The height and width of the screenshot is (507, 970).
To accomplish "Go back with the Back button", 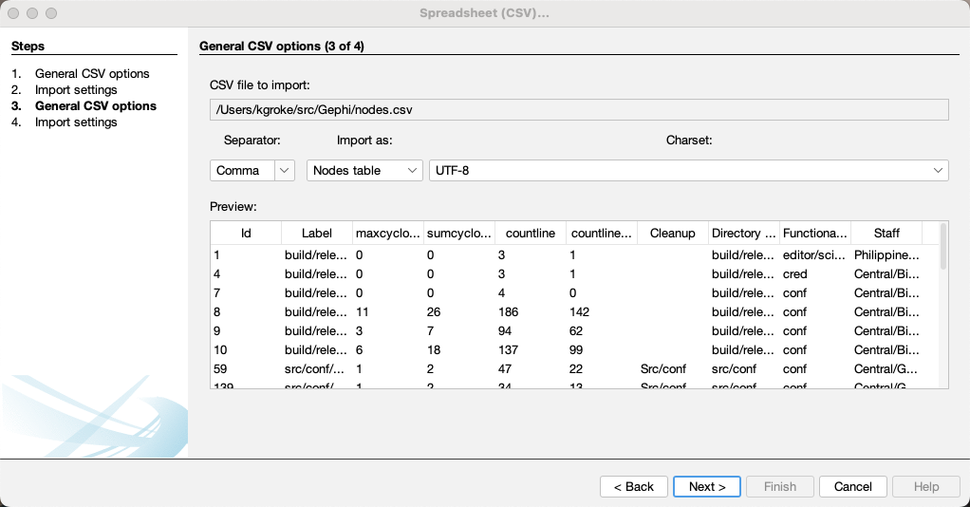I will click(x=633, y=486).
